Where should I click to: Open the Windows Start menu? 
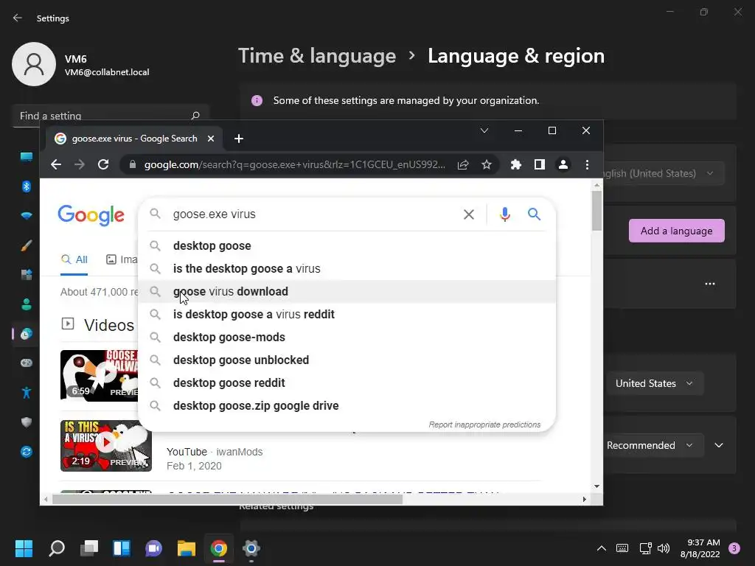(24, 548)
